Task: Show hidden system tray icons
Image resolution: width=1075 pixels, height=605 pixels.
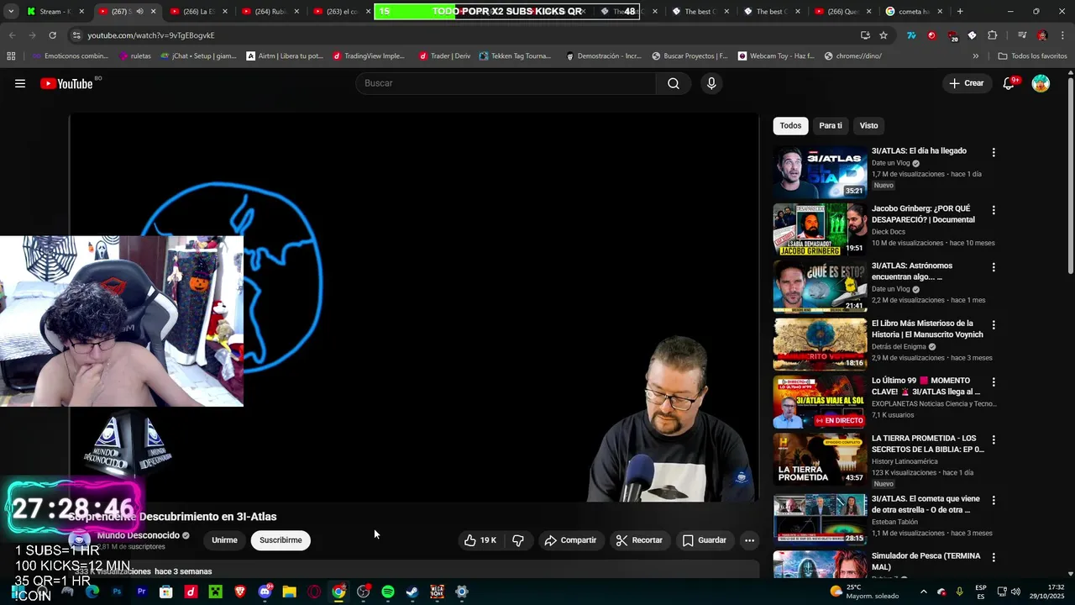Action: coord(924,592)
